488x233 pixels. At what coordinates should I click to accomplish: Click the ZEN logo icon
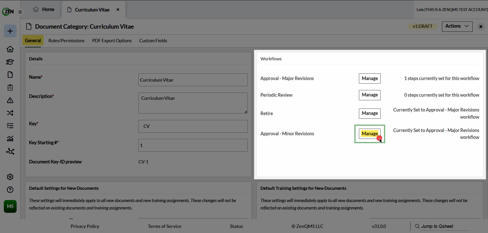(x=8, y=12)
